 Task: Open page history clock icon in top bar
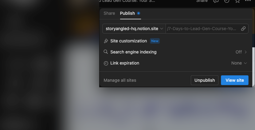coord(227,1)
